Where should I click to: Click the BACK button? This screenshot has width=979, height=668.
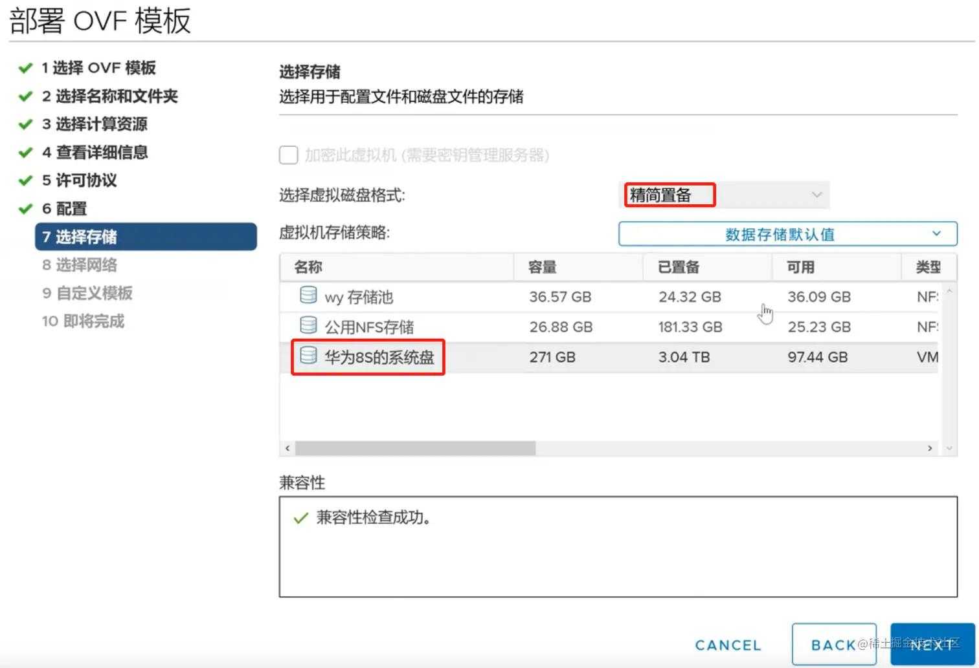(x=834, y=645)
